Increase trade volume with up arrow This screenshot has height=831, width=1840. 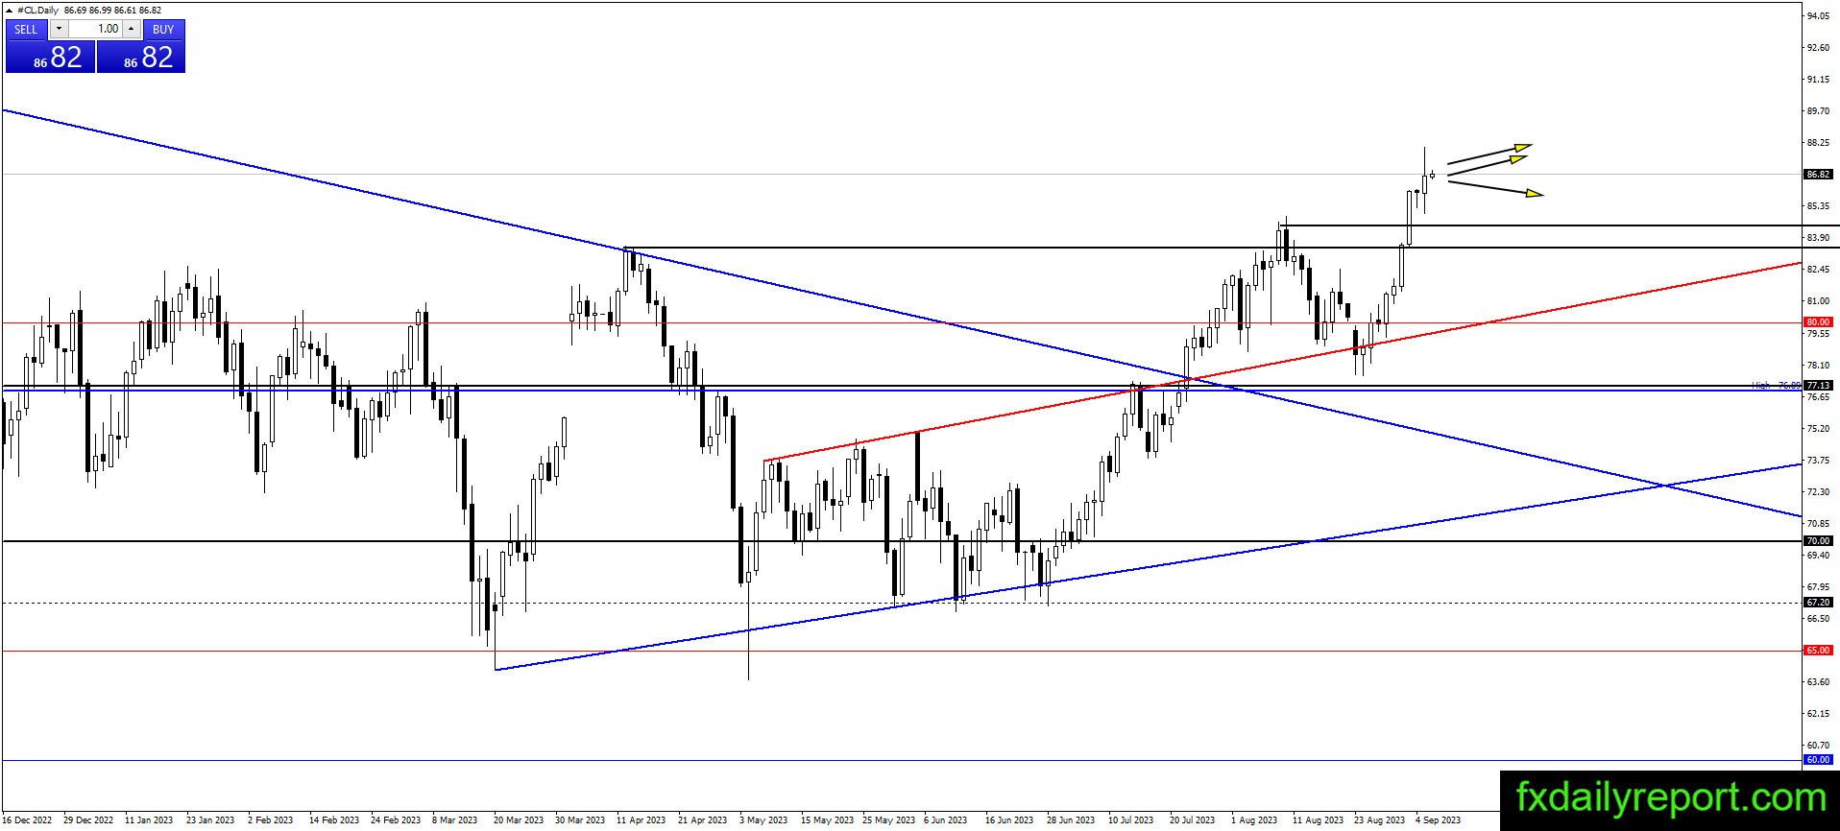[x=131, y=29]
